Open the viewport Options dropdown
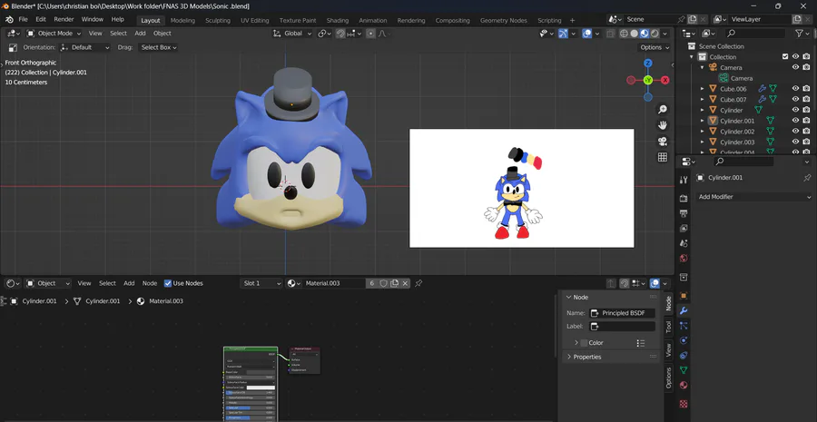 655,47
